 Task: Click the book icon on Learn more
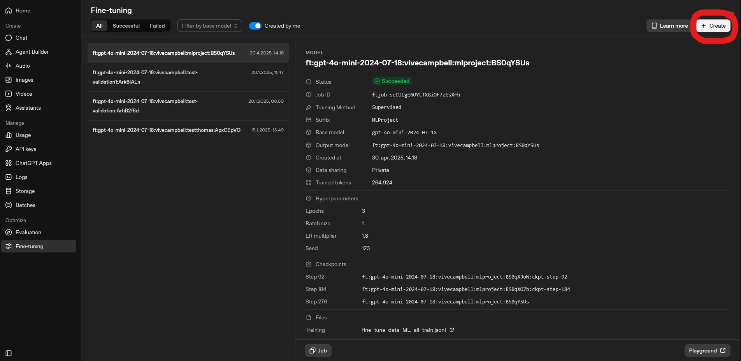click(x=654, y=26)
